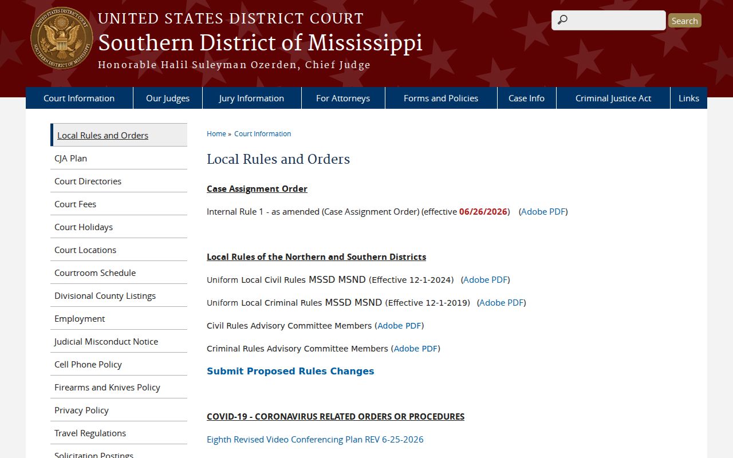Viewport: 733px width, 458px height.
Task: Open Internal Rule 1 Adobe PDF
Action: click(x=543, y=211)
